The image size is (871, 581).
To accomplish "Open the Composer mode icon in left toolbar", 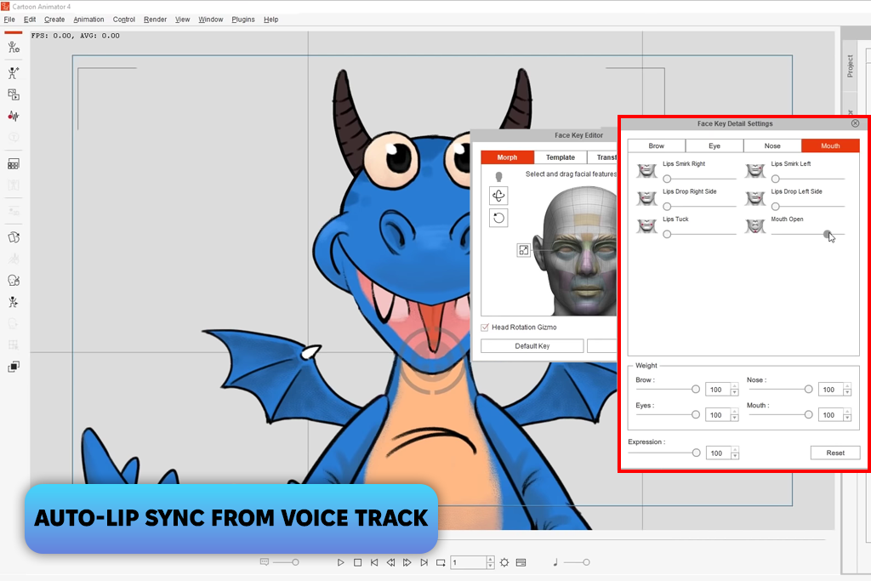I will [14, 48].
